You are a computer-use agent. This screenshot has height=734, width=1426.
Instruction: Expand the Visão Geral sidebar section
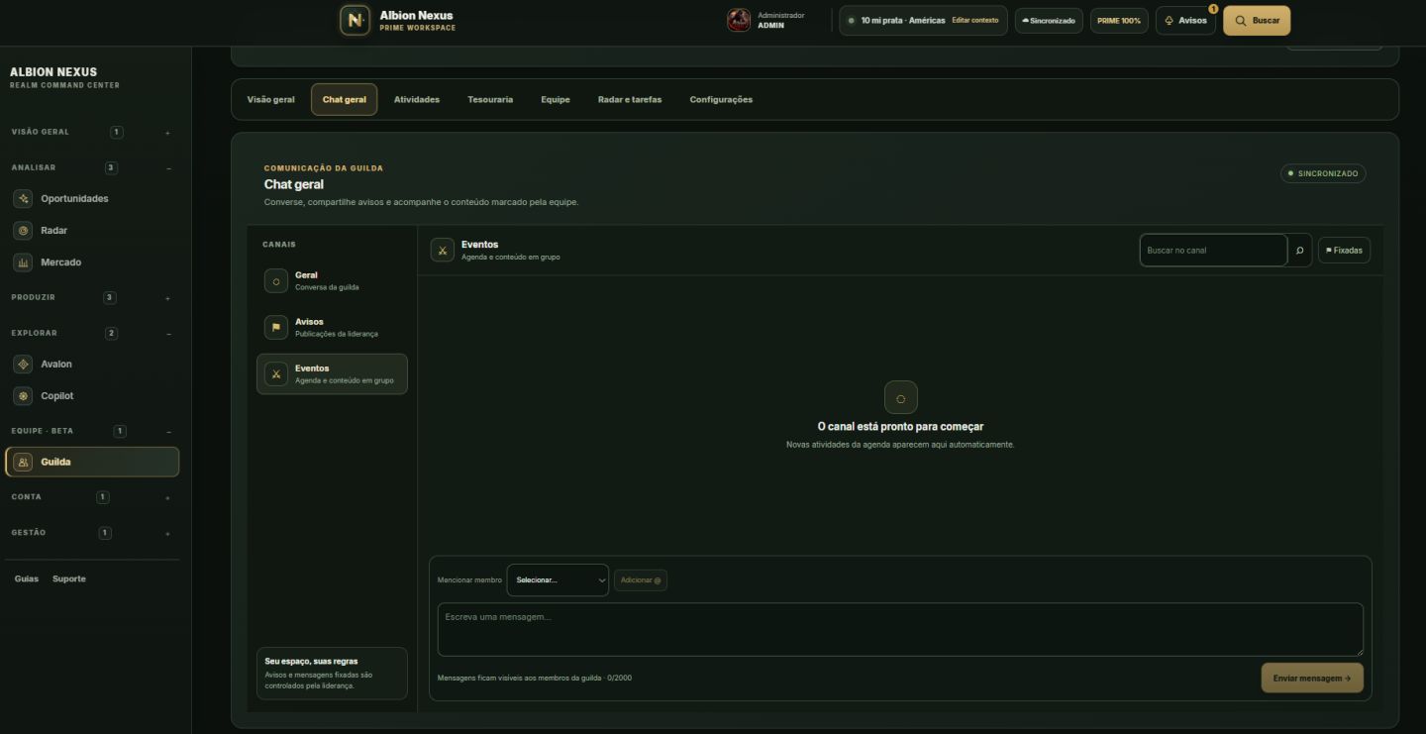167,133
